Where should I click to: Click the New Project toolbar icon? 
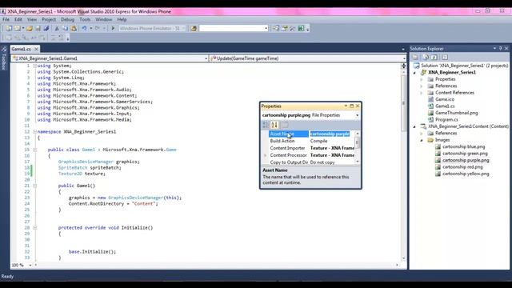(x=9, y=29)
